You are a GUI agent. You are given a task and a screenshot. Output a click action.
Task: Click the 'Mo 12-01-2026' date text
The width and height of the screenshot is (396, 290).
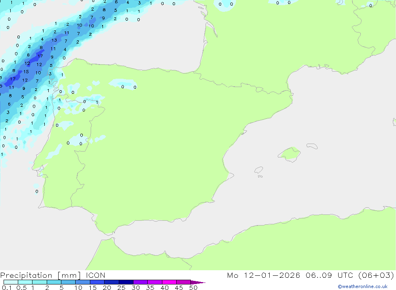(x=263, y=275)
